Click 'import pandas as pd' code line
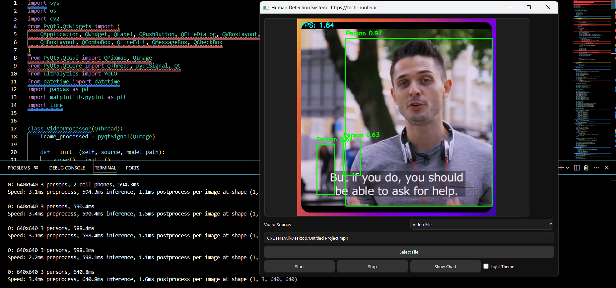The image size is (616, 288). (x=58, y=89)
